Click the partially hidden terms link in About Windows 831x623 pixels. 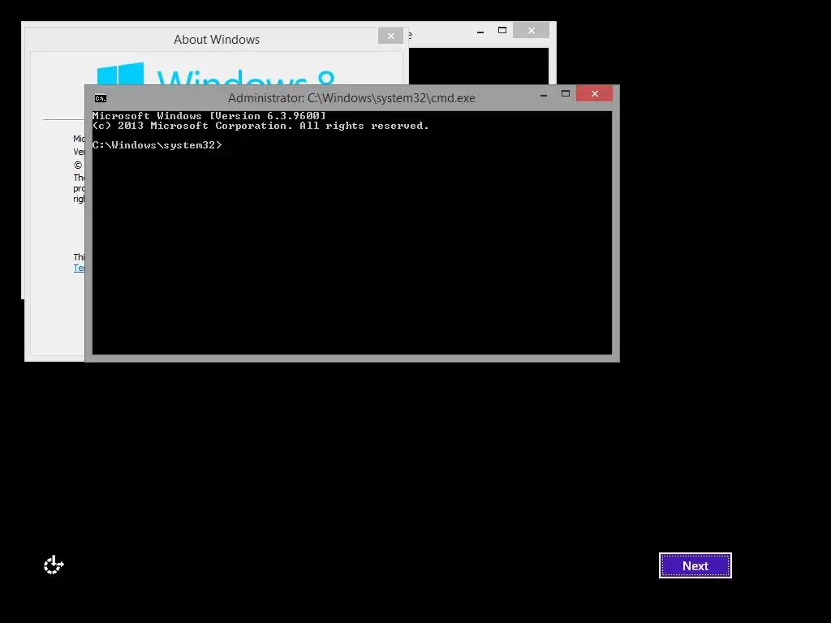(79, 268)
